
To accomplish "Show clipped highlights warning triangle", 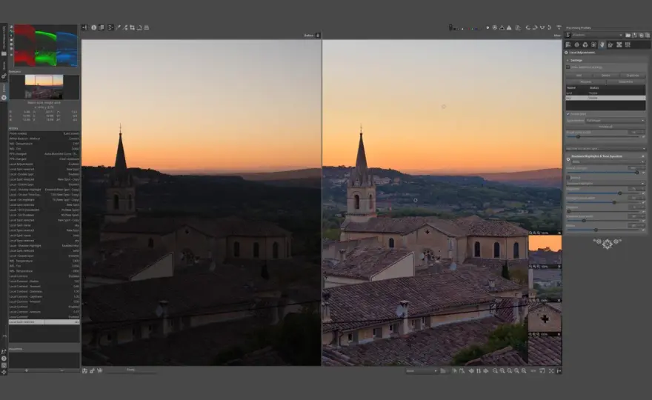I will [x=509, y=27].
